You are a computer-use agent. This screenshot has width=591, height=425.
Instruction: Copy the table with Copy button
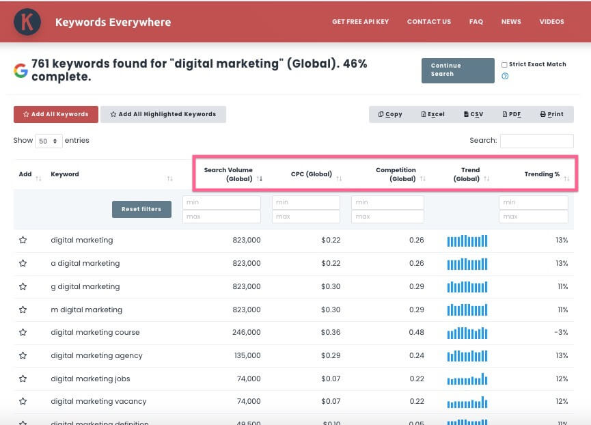[390, 114]
